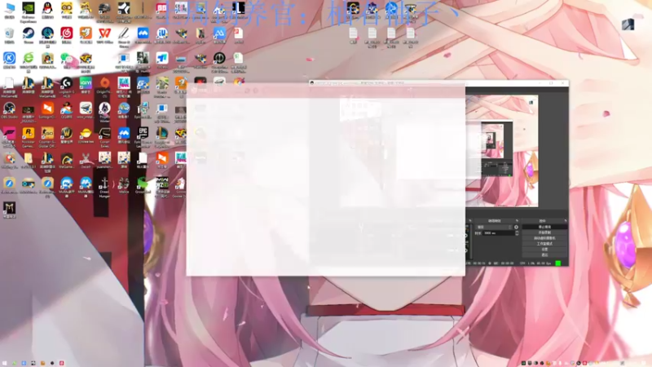Click 启动虚拟摄像机 in OBS controls
This screenshot has width=652, height=367.
tap(544, 238)
